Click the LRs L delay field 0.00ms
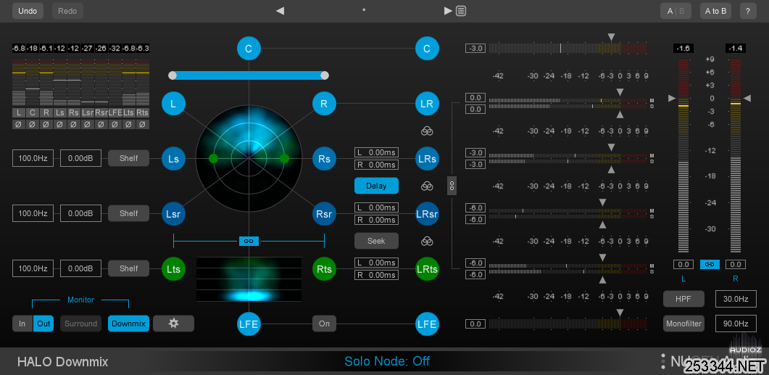Screen dimensions: 769x375 coord(377,152)
